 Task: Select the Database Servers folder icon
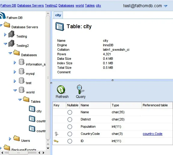coord(7,25)
